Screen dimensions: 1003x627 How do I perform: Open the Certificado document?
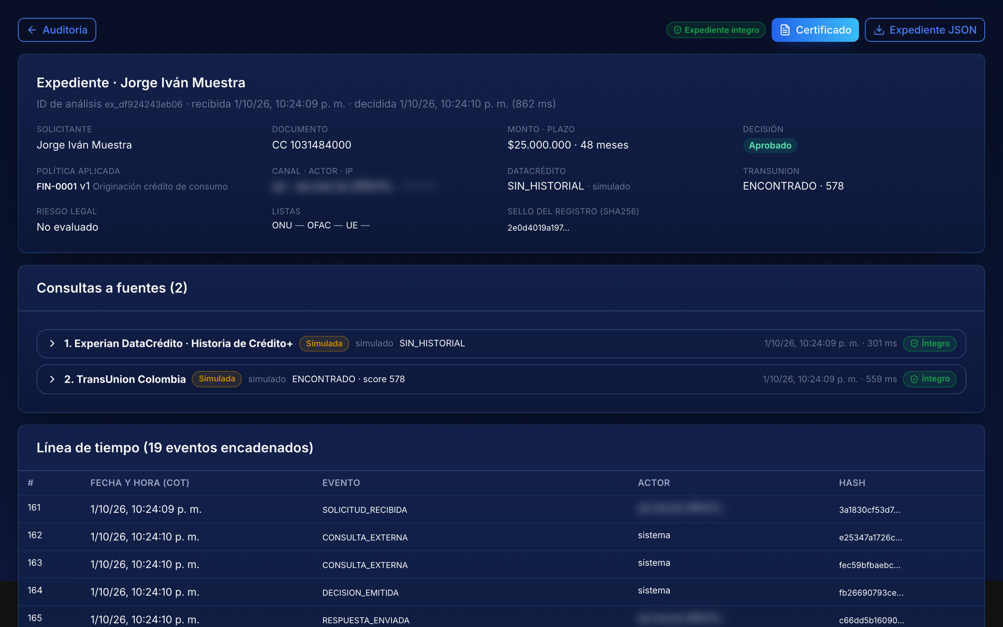click(x=815, y=30)
